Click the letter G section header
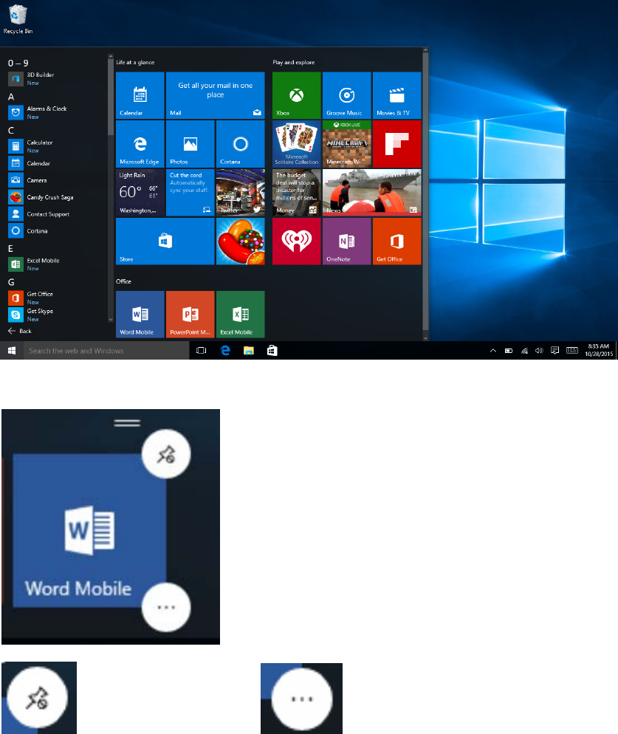The height and width of the screenshot is (734, 618). tap(11, 282)
